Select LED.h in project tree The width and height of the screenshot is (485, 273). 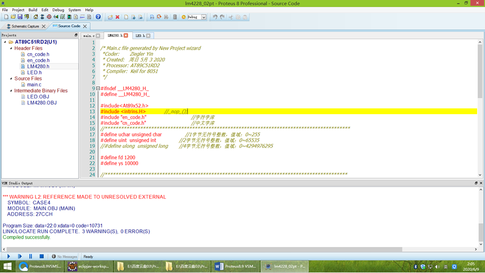click(34, 72)
